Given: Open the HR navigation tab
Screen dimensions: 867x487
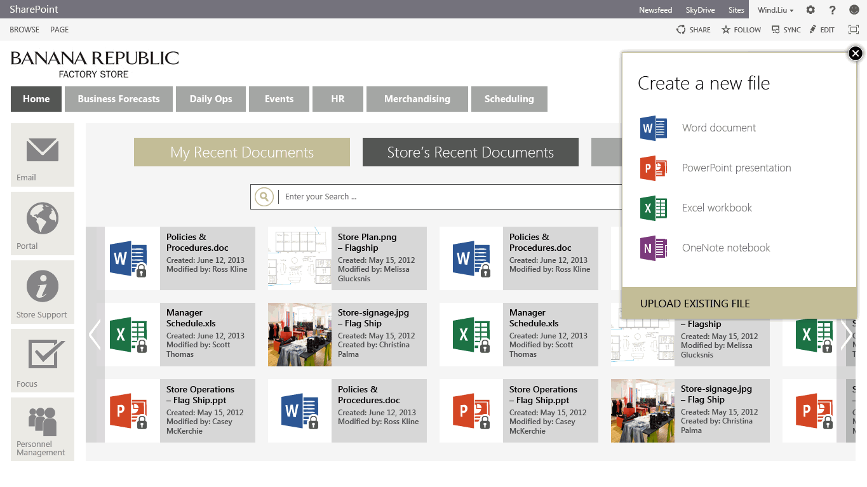Looking at the screenshot, I should (338, 99).
